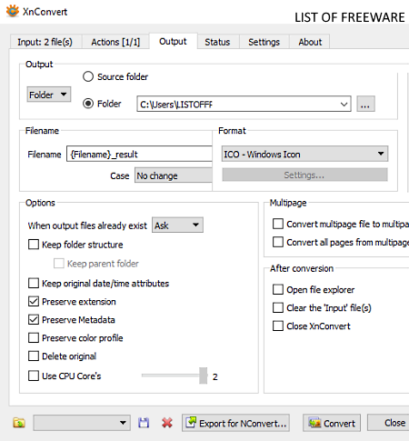Open the 'Ask' overwrite behavior dropdown
The width and height of the screenshot is (409, 441).
[177, 225]
